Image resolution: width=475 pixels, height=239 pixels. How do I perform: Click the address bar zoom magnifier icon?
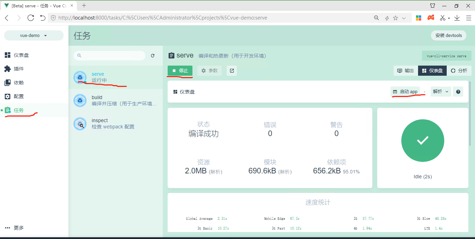tap(376, 18)
